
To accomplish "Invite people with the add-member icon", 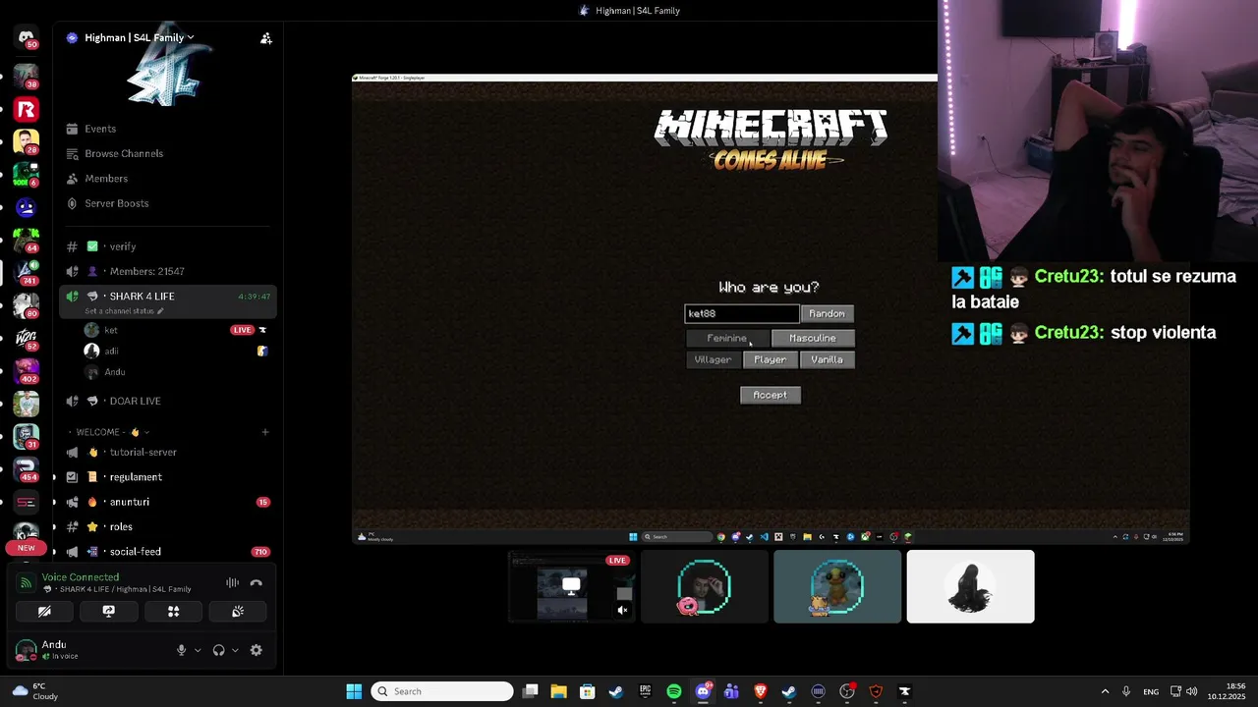I will tap(265, 38).
